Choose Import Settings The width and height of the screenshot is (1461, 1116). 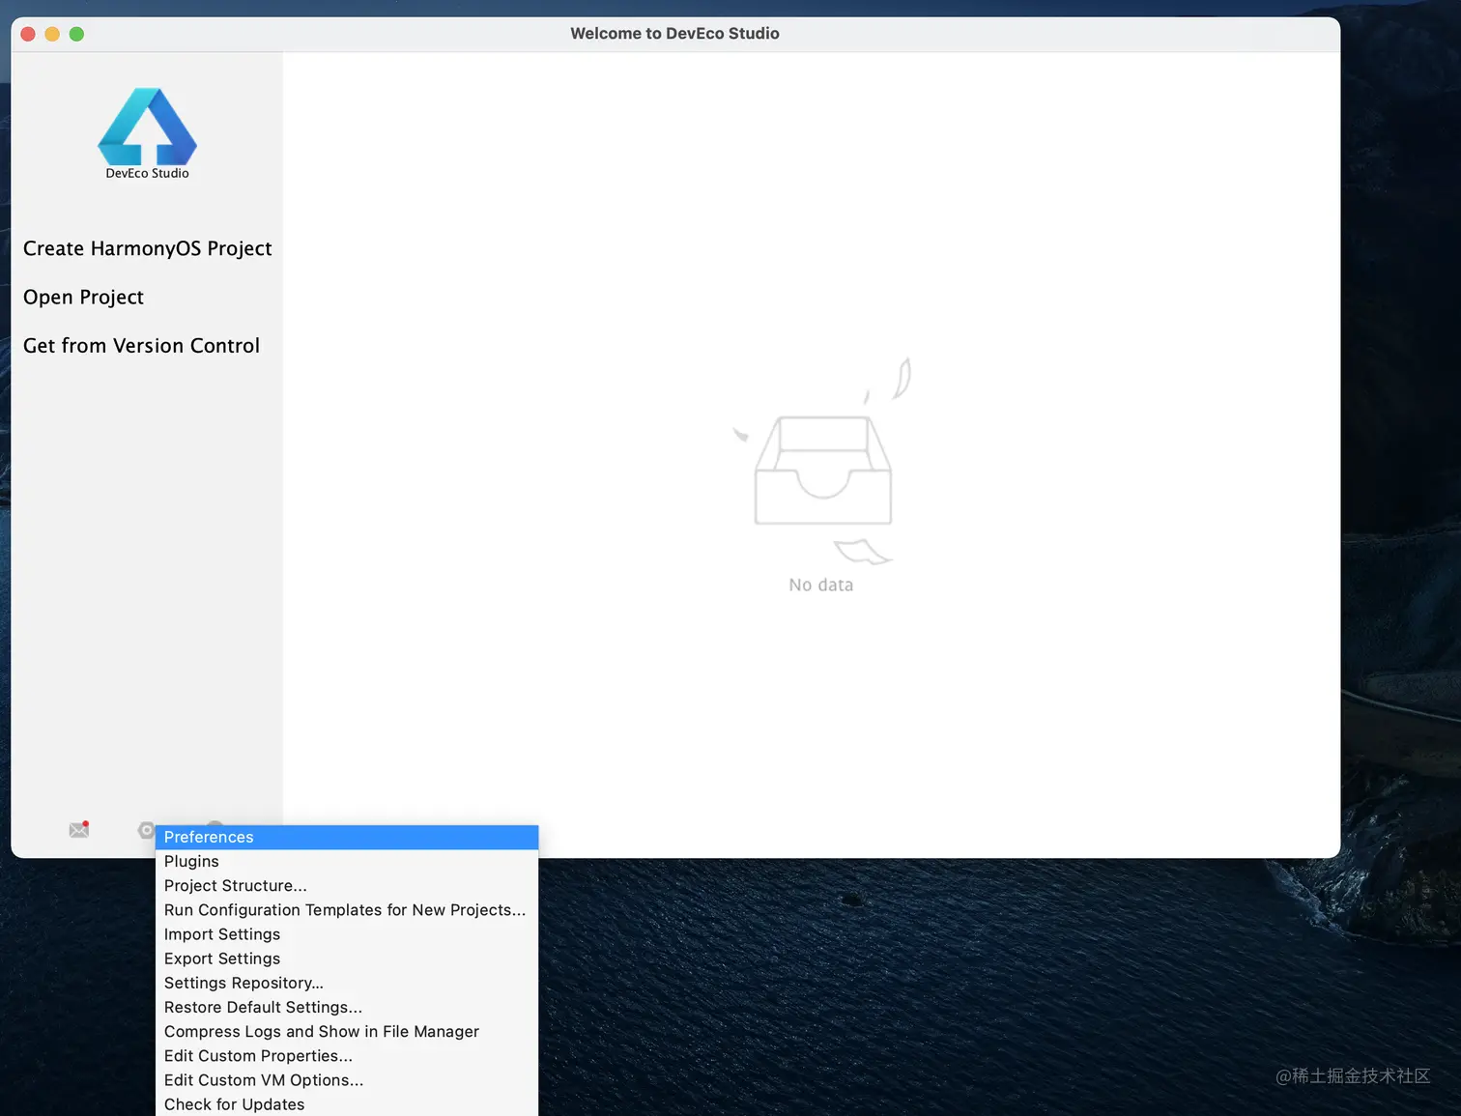pos(347,934)
